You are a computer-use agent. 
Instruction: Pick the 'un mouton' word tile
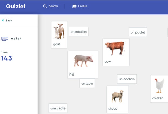(79, 32)
